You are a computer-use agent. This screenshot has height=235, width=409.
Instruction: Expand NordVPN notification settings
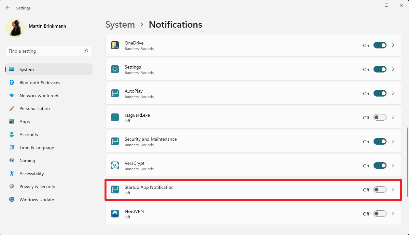coord(393,214)
